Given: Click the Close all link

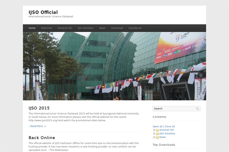Looking at the screenshot, I should (x=169, y=127).
